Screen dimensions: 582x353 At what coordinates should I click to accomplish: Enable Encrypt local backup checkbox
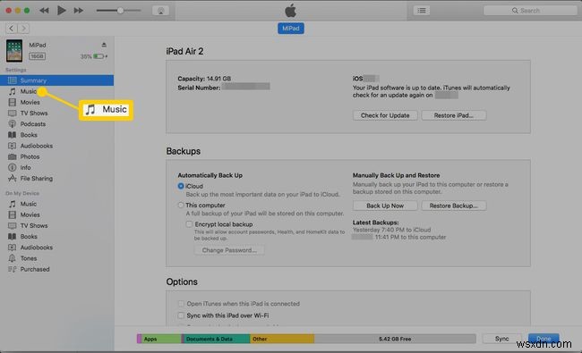(189, 224)
